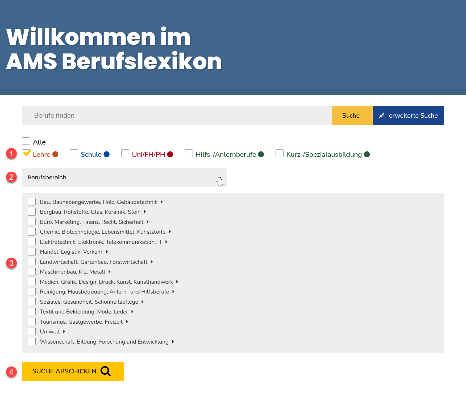Expand arrow after Maschinenbau, Kfz, Metall
The width and height of the screenshot is (466, 396).
(109, 272)
